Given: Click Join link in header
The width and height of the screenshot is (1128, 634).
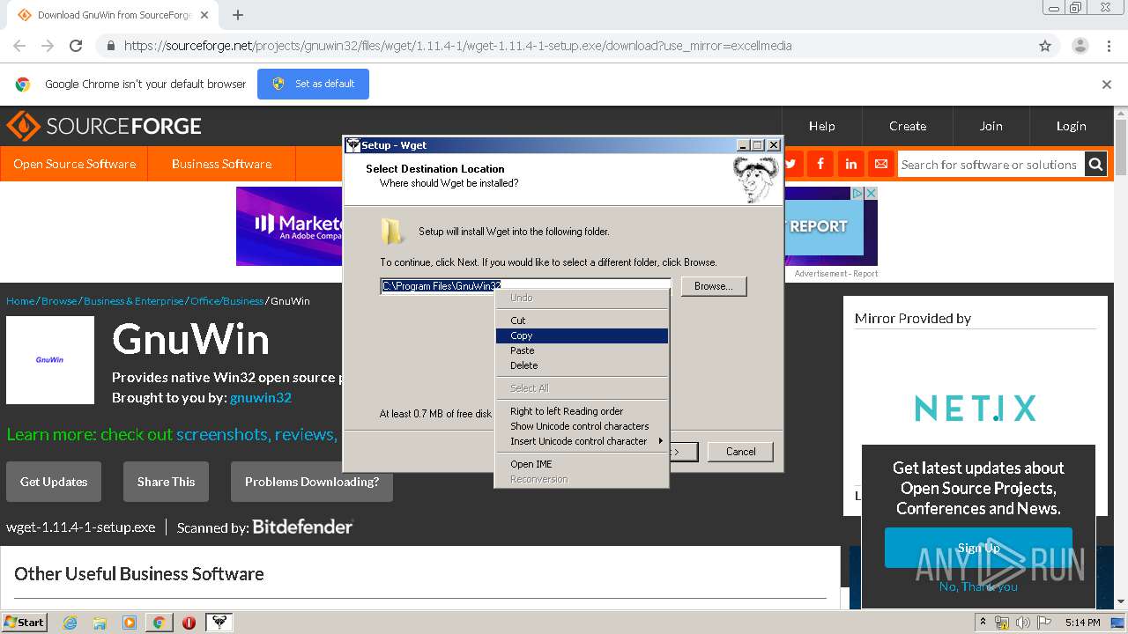Looking at the screenshot, I should coord(991,126).
